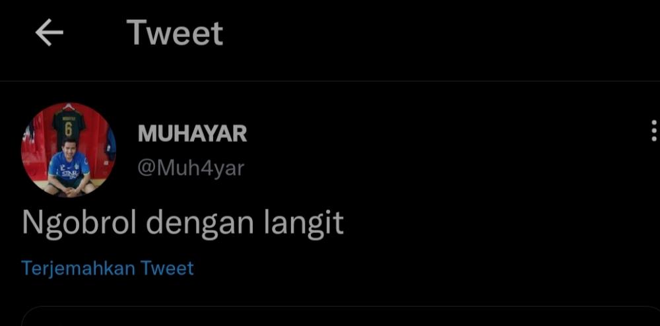Tap the word Tweet in translate link
Image resolution: width=660 pixels, height=326 pixels.
167,267
